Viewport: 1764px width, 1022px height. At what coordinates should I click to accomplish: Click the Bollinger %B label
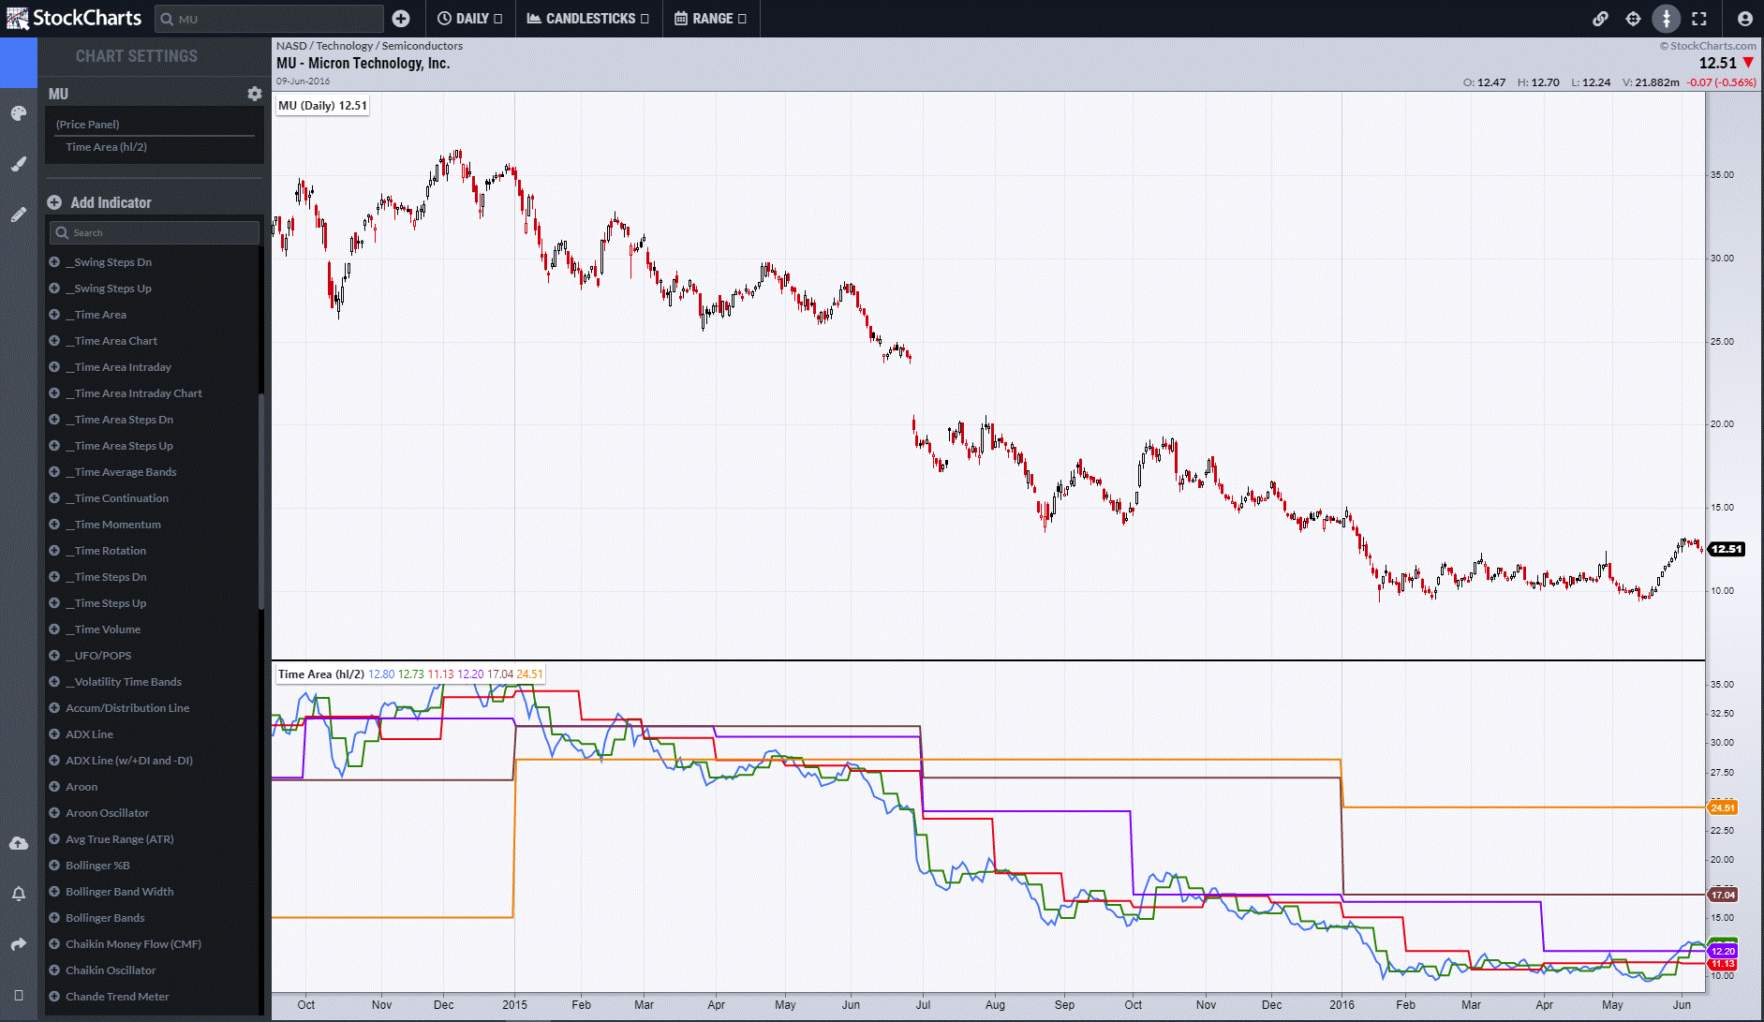(x=97, y=866)
